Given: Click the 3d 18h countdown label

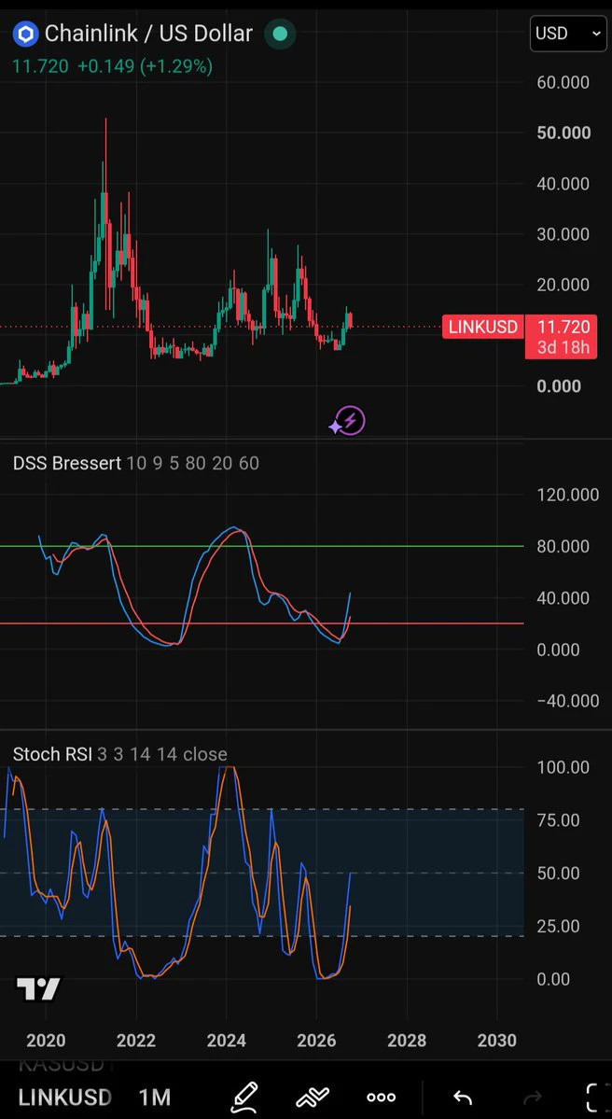Looking at the screenshot, I should [x=563, y=348].
